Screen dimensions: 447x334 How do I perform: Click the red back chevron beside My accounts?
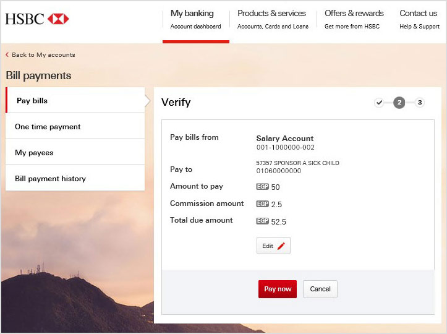(x=7, y=54)
